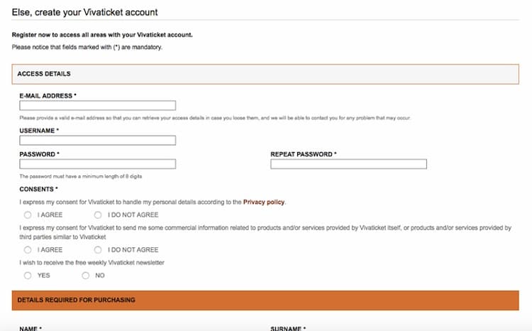The width and height of the screenshot is (532, 331).
Task: Click into the Password field
Action: [x=97, y=164]
